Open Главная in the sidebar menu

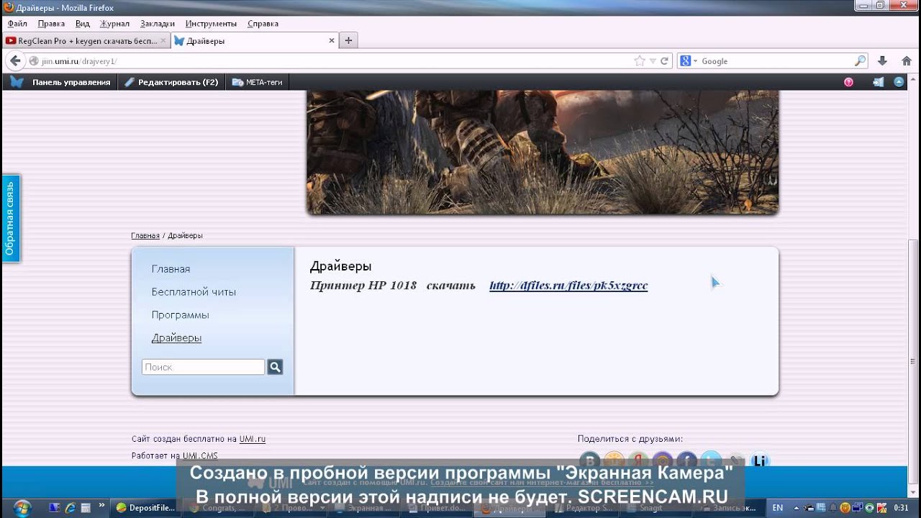(x=171, y=268)
